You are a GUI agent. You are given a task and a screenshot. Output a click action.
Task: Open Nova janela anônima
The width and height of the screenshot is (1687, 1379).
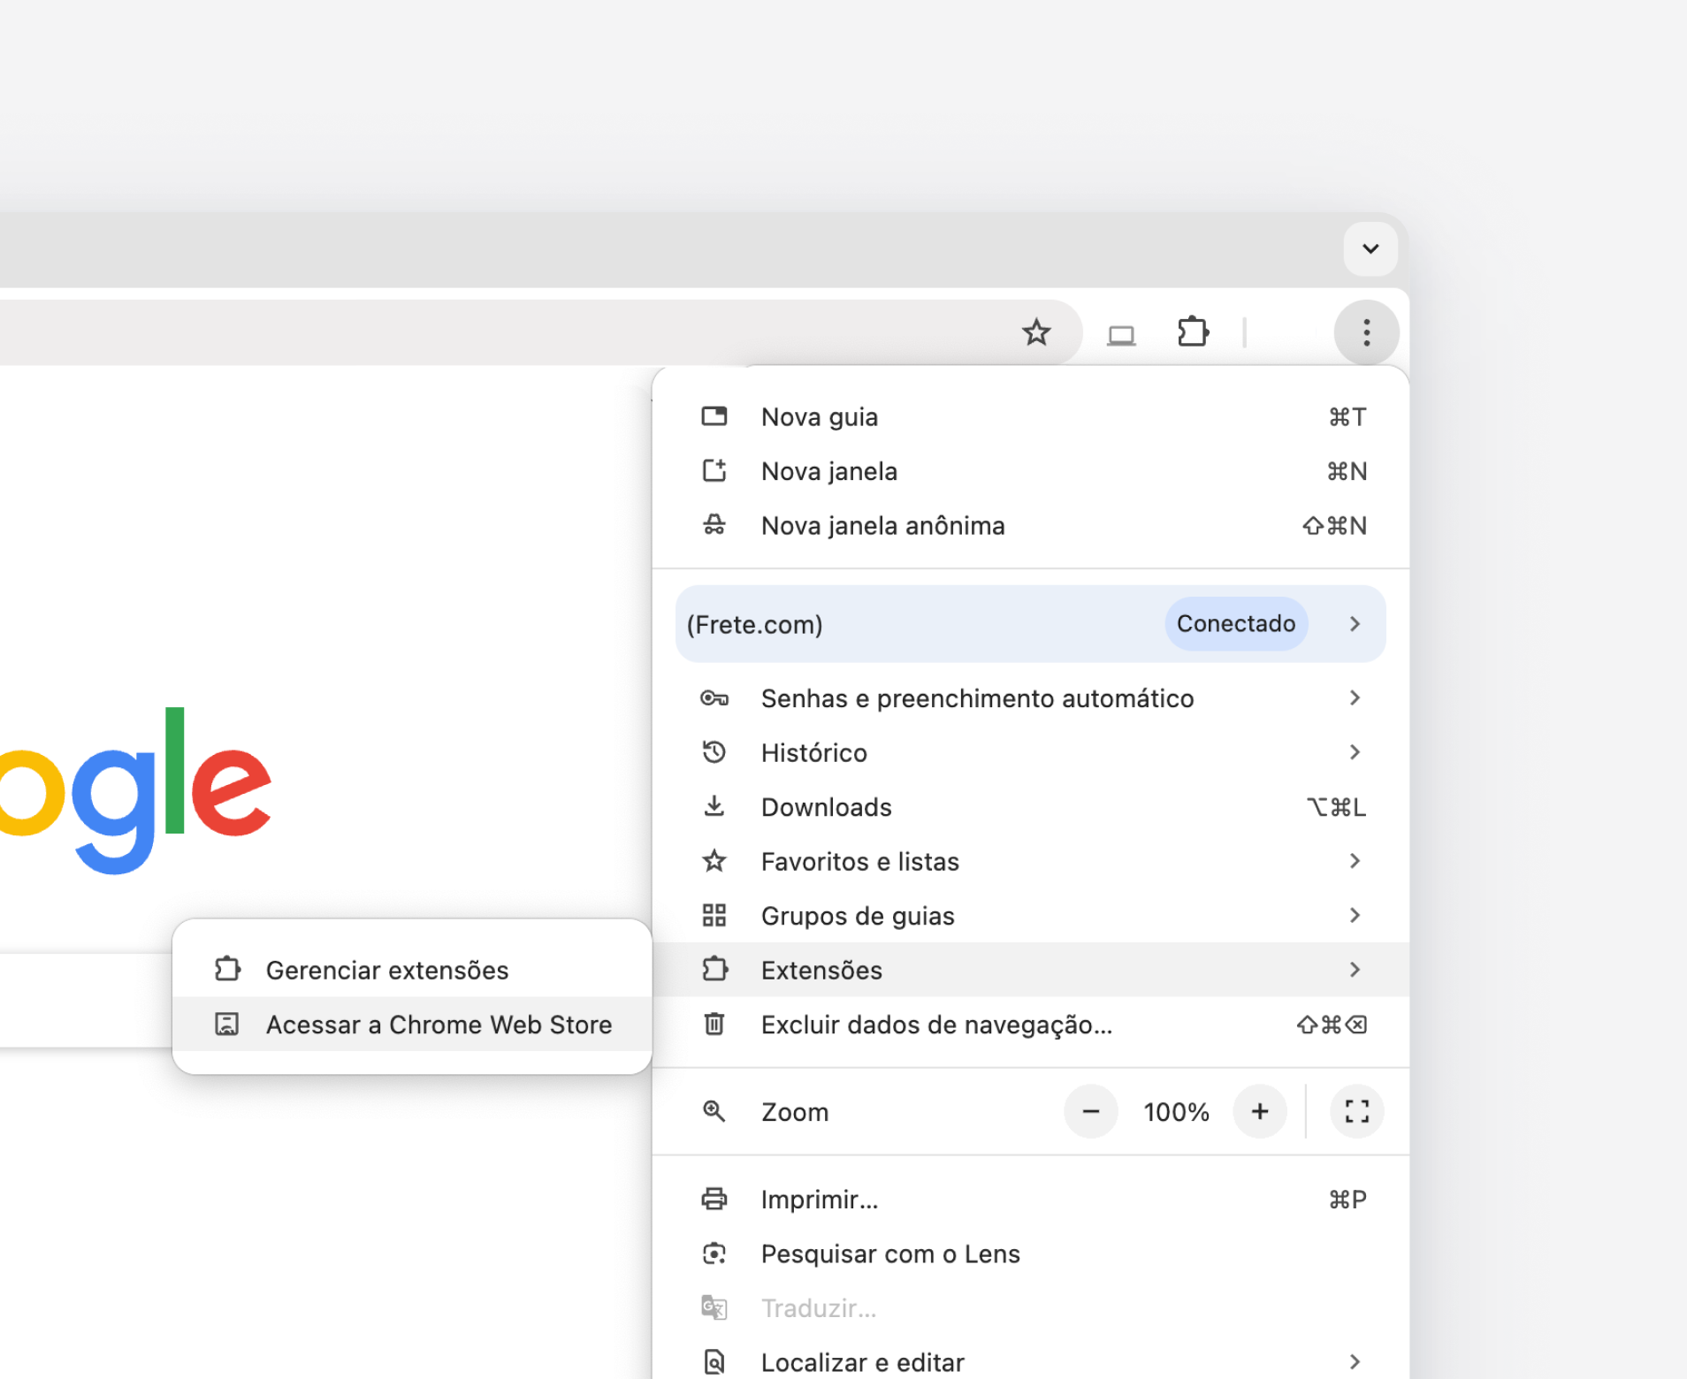coord(882,526)
